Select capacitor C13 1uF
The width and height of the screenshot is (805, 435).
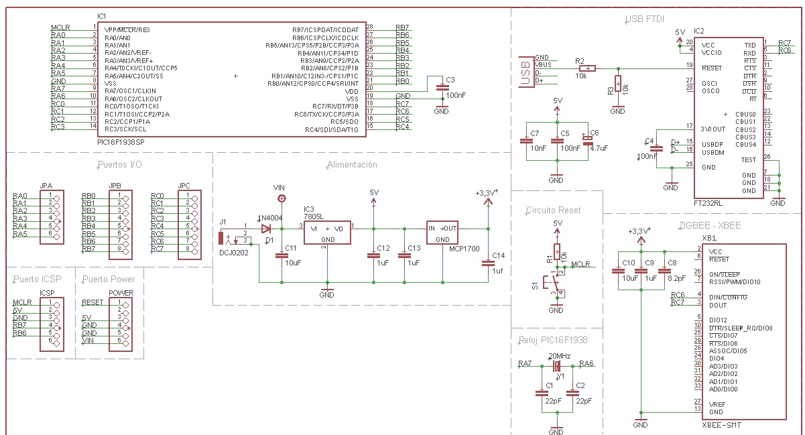pos(404,255)
